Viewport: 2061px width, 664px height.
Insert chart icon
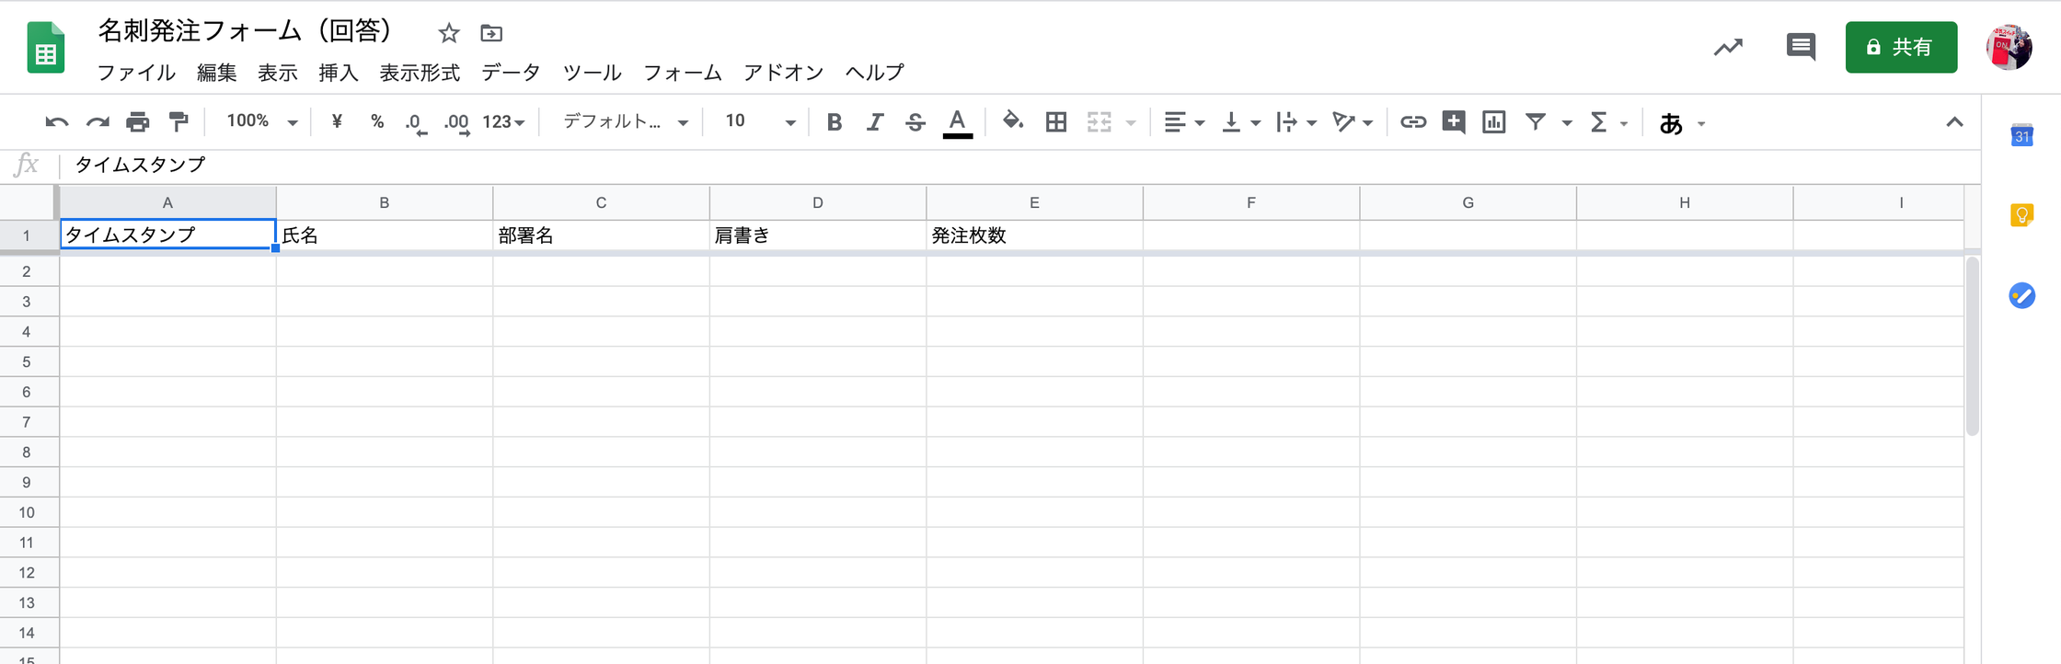coord(1494,121)
